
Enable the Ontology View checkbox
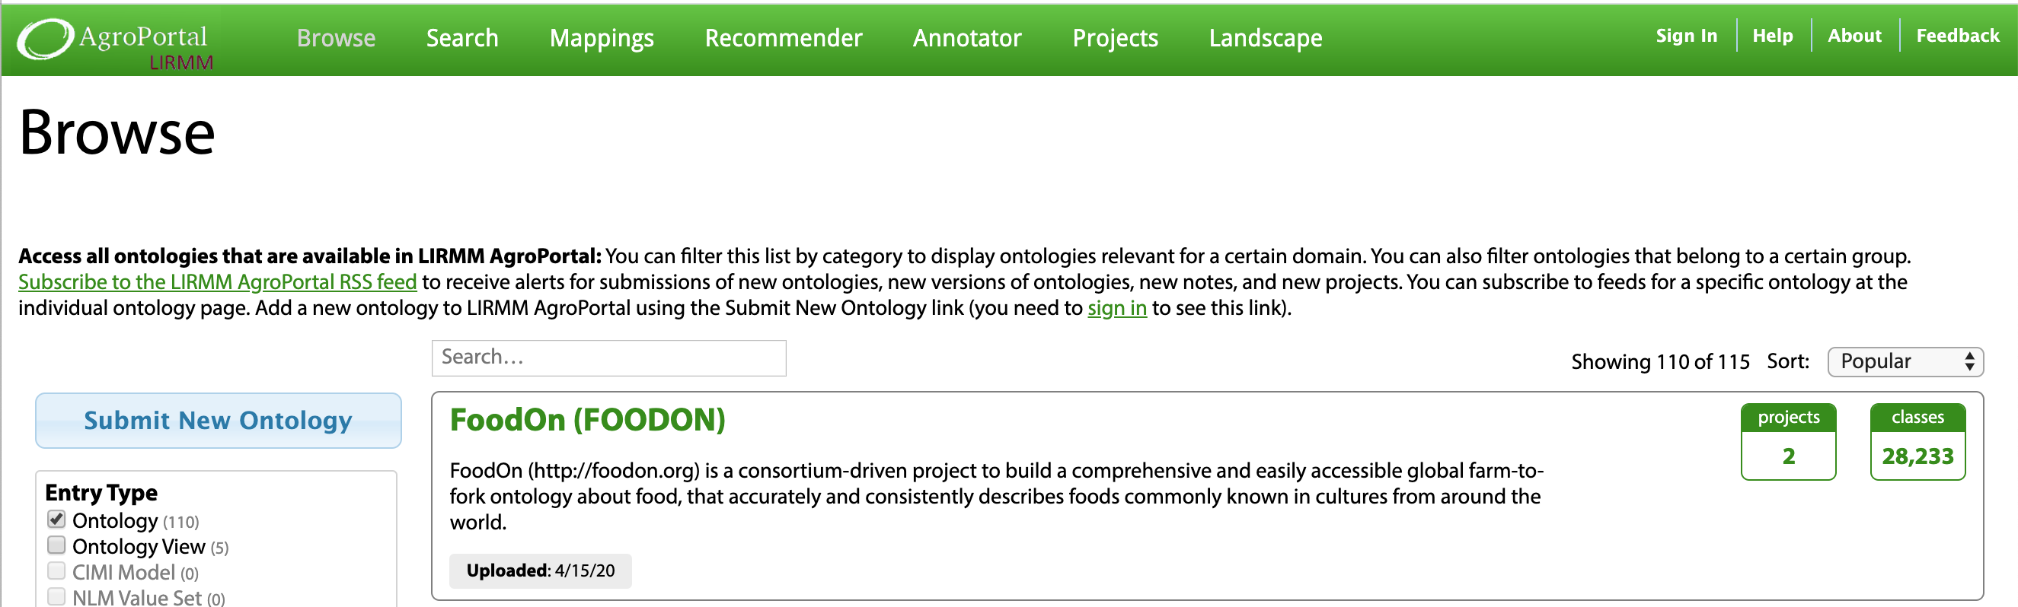56,545
